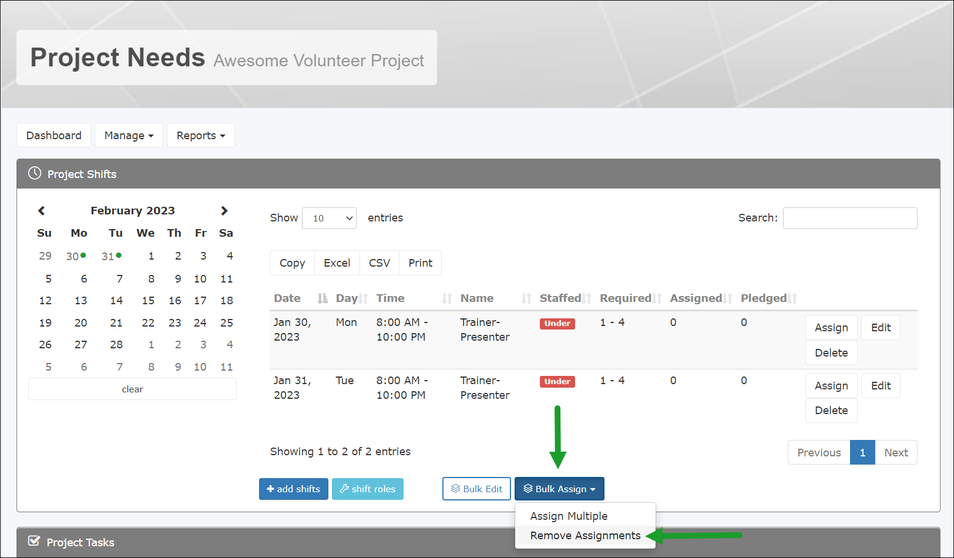
Task: Go to Next page of entries
Action: (896, 452)
